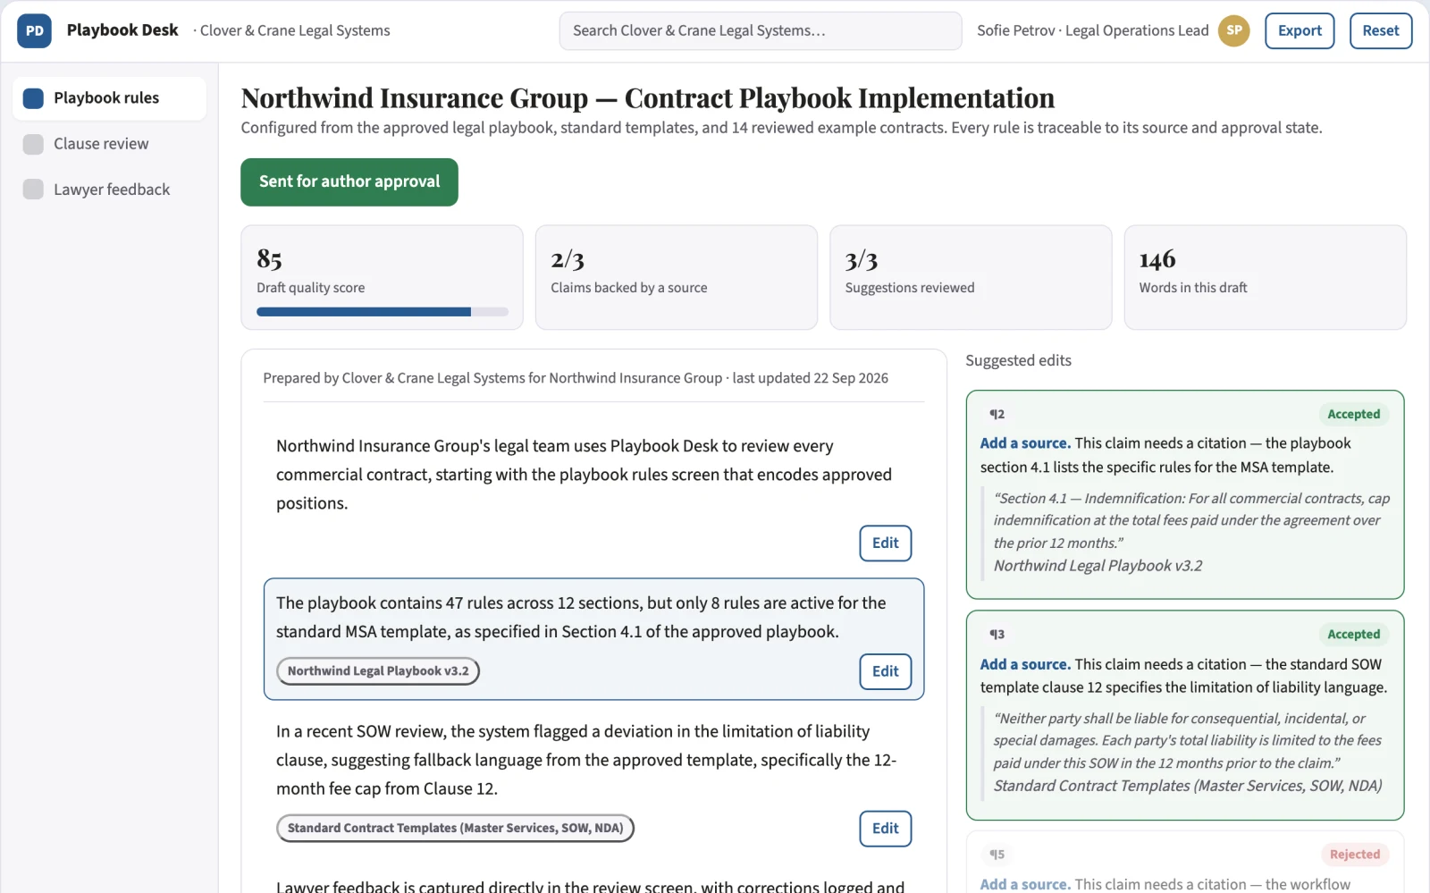The image size is (1430, 893).
Task: Open the SP user avatar
Action: 1233,30
